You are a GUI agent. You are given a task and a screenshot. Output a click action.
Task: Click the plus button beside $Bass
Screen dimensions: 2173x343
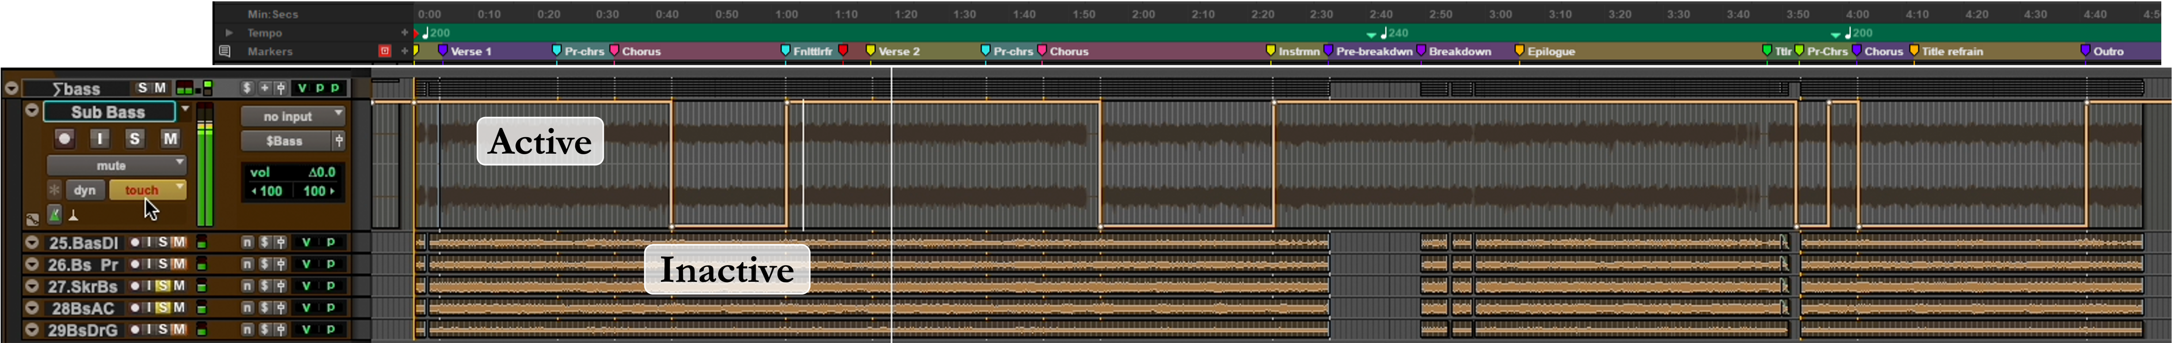click(x=339, y=141)
